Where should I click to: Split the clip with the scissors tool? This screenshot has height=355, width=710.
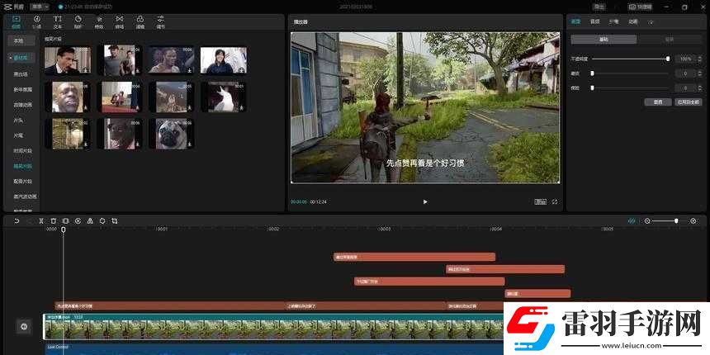(40, 221)
